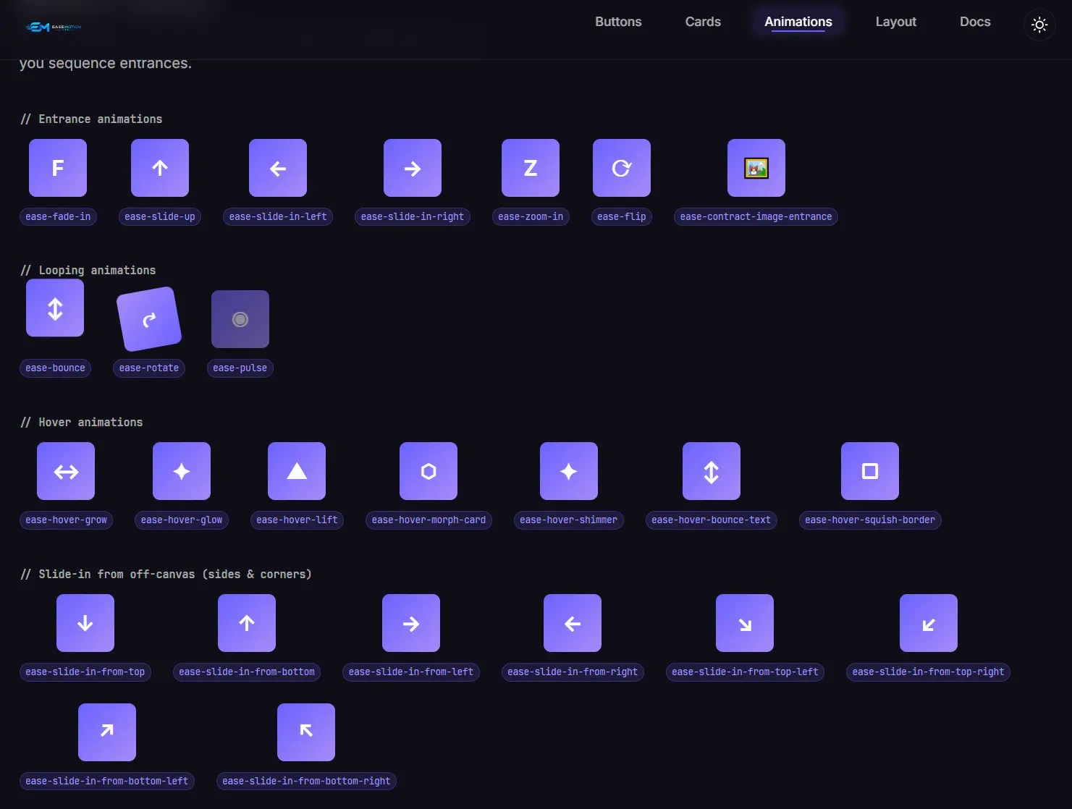The image size is (1072, 809).
Task: Click the "// Looping animations" heading
Action: 88,270
